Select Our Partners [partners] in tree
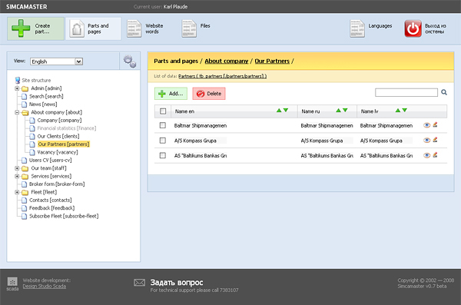 click(x=64, y=144)
